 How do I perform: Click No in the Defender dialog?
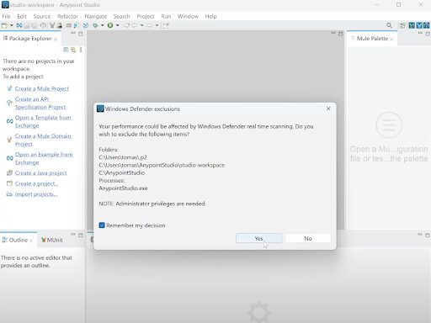tap(308, 238)
